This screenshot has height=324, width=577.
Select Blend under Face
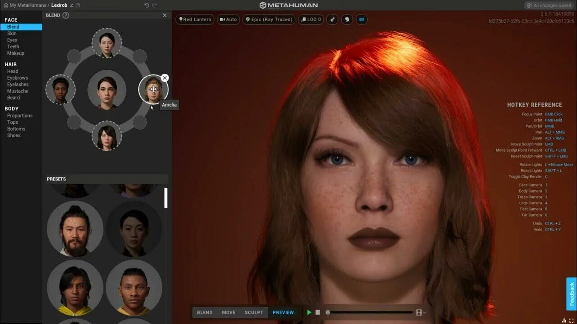tap(21, 27)
